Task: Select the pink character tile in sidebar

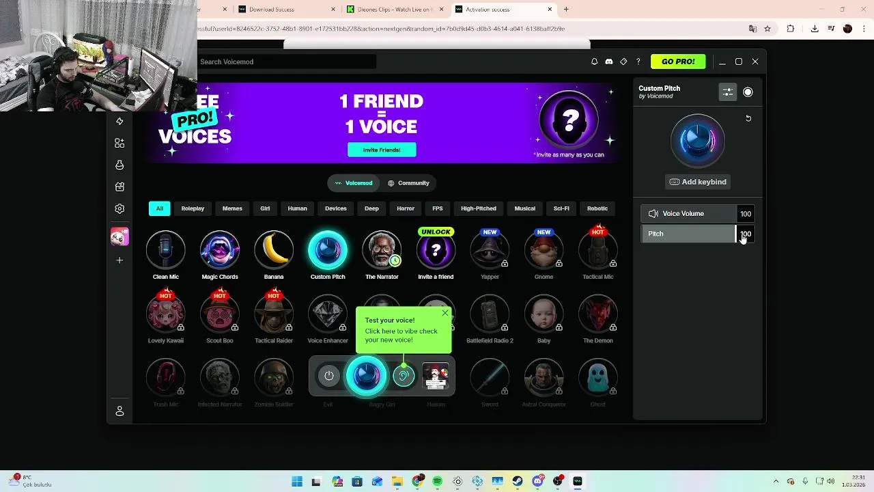Action: point(119,236)
